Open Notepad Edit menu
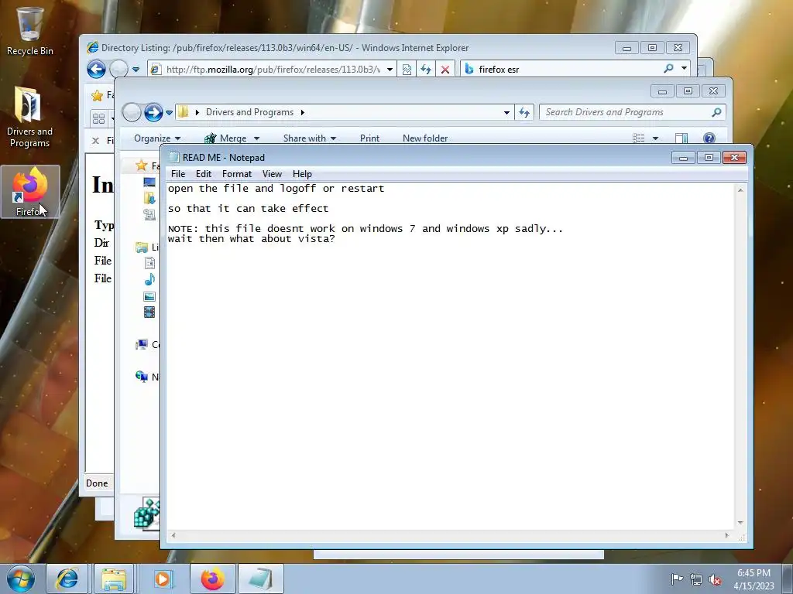The width and height of the screenshot is (793, 594). [204, 174]
